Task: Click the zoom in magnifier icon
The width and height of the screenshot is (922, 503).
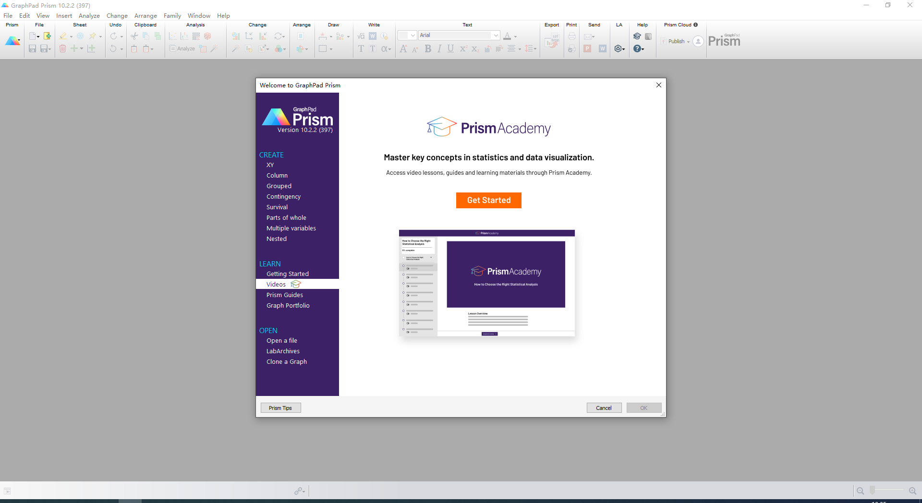Action: tap(912, 491)
